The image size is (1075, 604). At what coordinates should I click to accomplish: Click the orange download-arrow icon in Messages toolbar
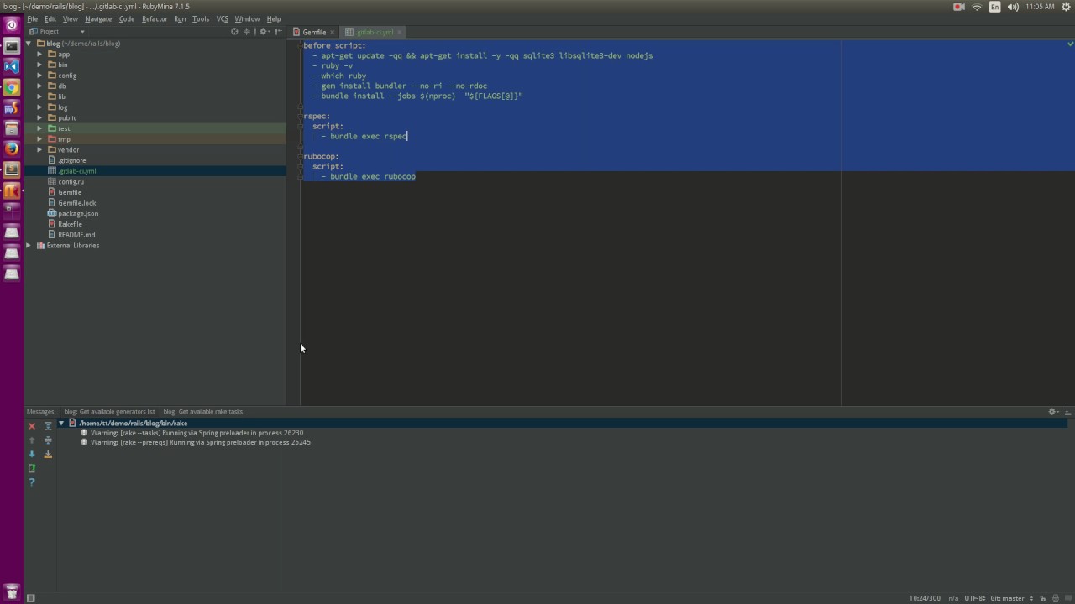[x=48, y=454]
